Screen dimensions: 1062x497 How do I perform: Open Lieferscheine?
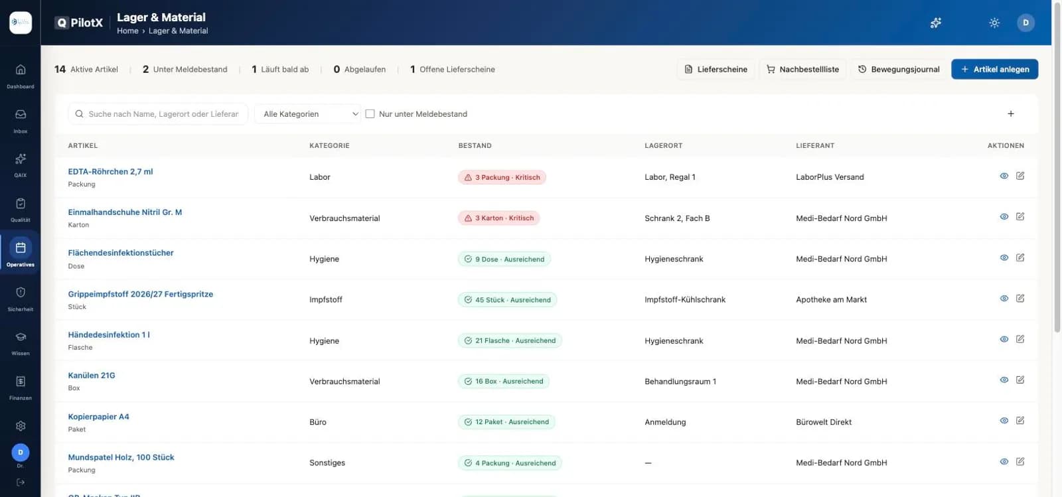click(x=716, y=69)
